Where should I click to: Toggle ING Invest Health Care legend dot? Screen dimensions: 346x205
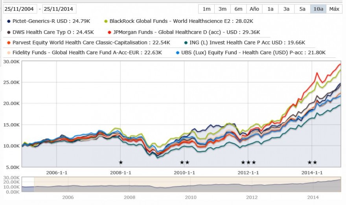point(186,43)
